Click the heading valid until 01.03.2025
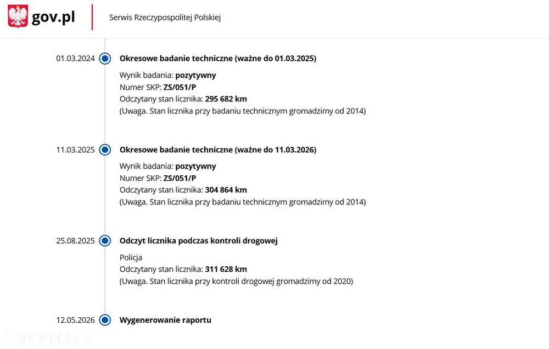The width and height of the screenshot is (549, 349). 218,58
